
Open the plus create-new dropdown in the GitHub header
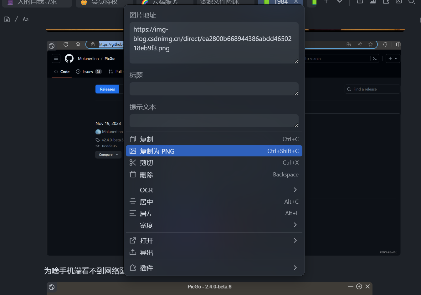(393, 58)
